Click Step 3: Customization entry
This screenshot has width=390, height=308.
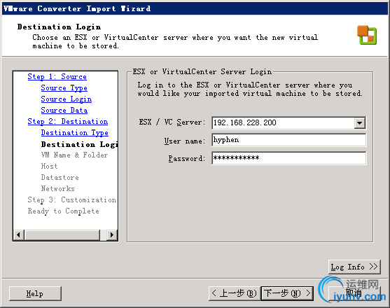pyautogui.click(x=72, y=199)
